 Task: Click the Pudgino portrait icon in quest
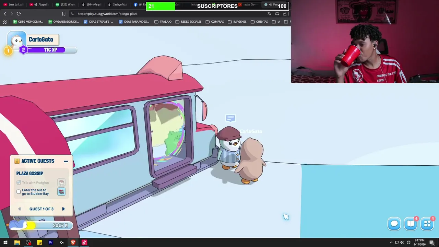[x=61, y=183]
